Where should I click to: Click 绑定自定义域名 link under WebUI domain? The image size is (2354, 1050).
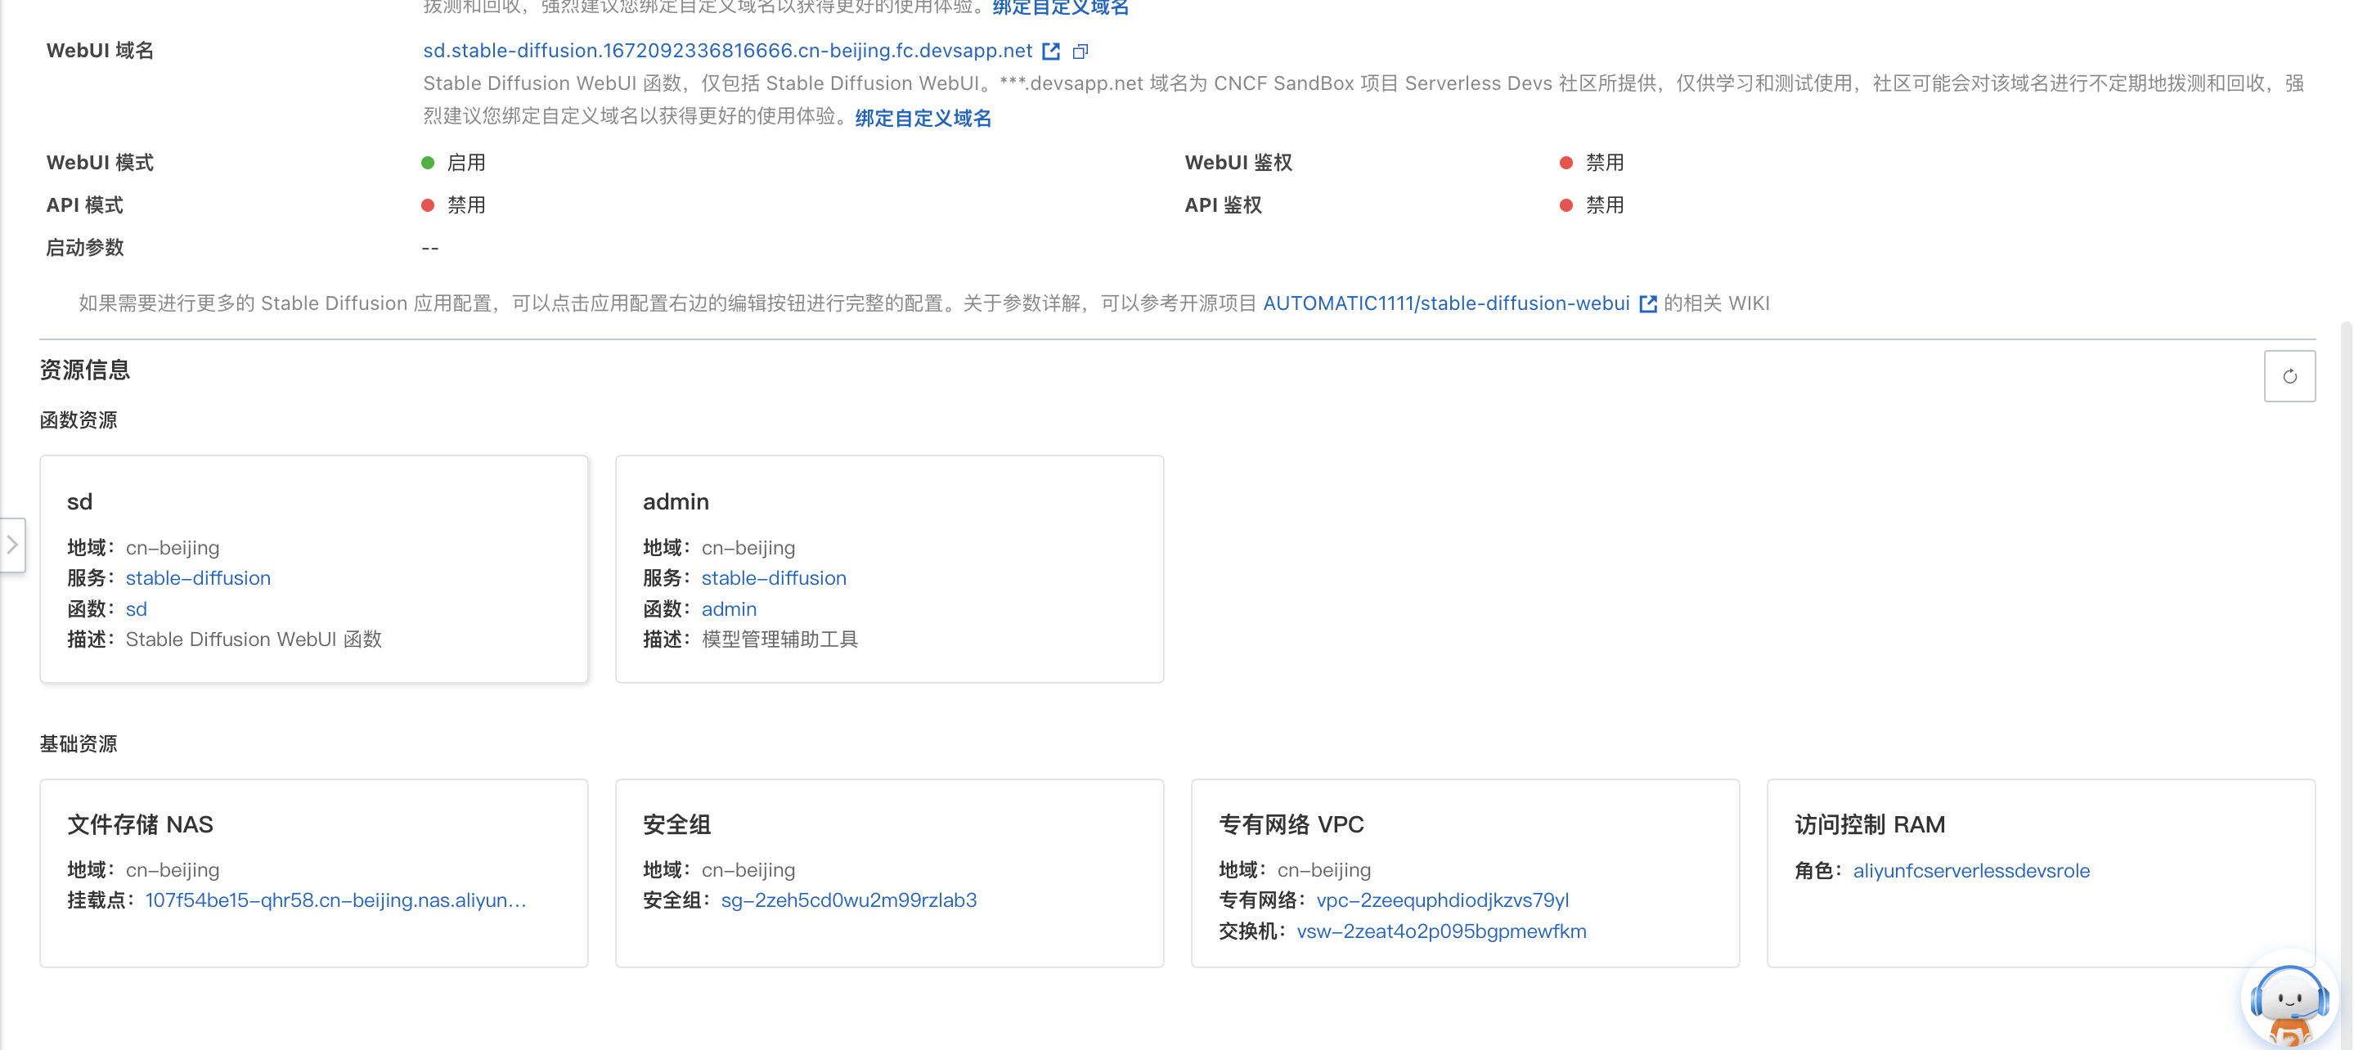pyautogui.click(x=923, y=118)
